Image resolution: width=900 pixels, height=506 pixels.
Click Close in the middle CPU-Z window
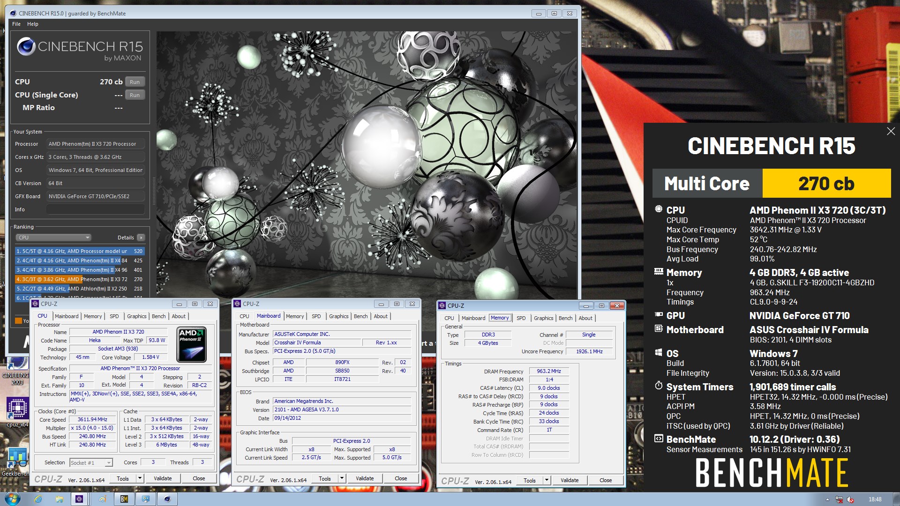401,478
